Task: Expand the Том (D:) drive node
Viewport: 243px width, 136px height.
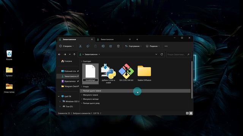Action: tap(60, 107)
